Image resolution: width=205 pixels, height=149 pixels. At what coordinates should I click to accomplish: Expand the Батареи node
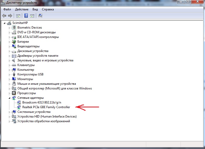9,42
